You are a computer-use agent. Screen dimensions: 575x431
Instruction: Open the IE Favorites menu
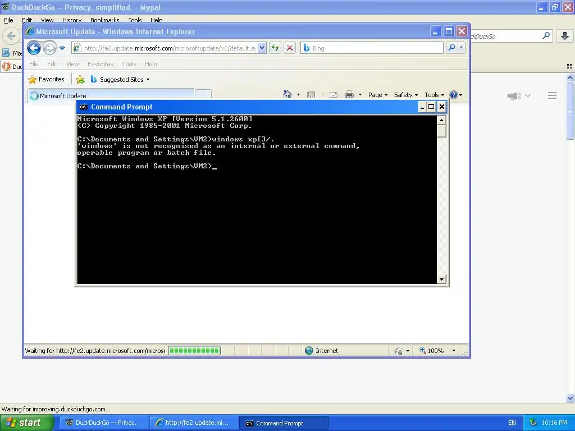(x=100, y=64)
